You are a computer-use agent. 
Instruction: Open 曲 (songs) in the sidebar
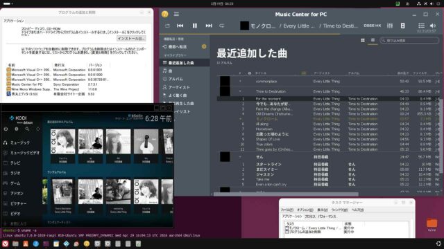tap(185, 71)
